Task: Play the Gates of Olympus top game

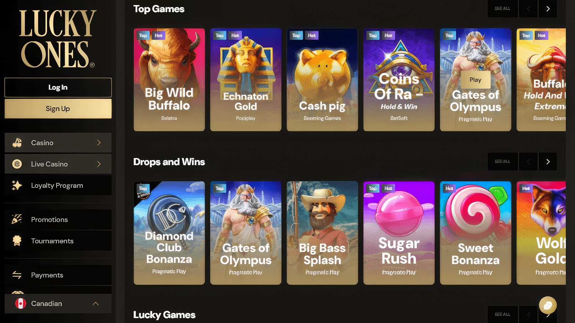Action: click(x=475, y=80)
